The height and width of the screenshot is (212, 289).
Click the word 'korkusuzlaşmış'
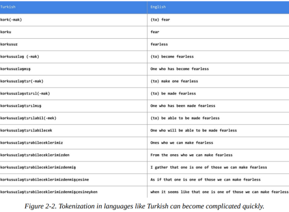pos(15,69)
